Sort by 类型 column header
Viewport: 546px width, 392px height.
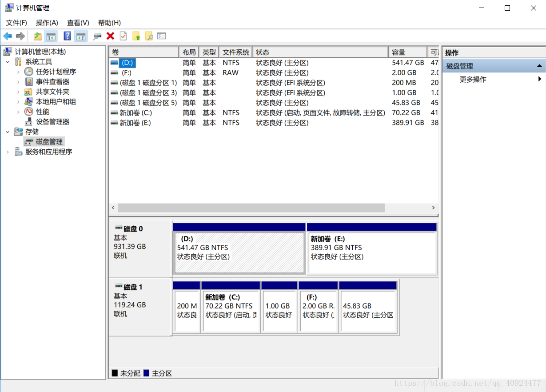(209, 52)
